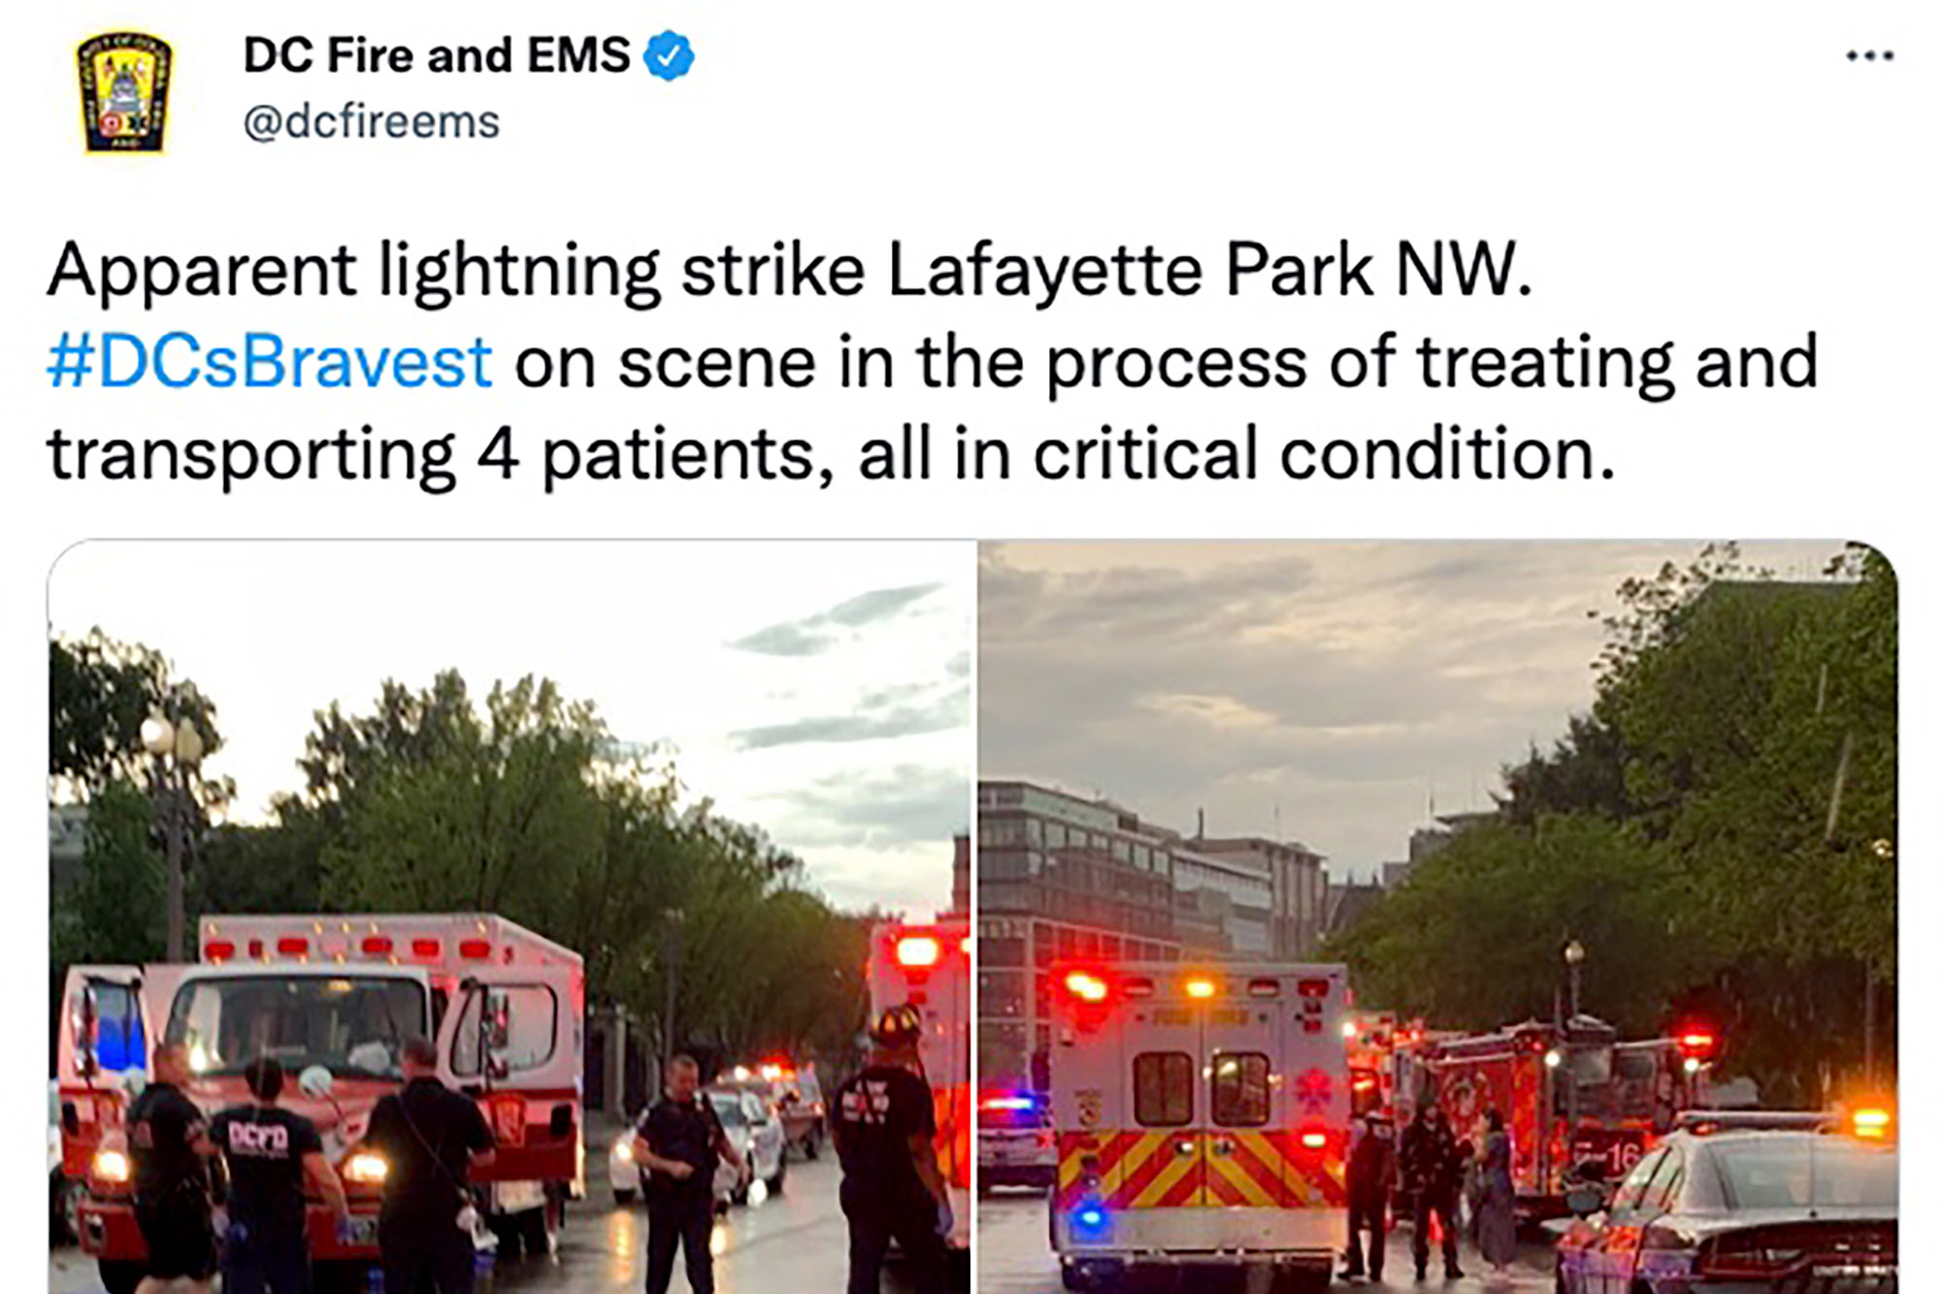Click the 'Lafayette Park NW.' text
The height and width of the screenshot is (1294, 1941).
1210,270
